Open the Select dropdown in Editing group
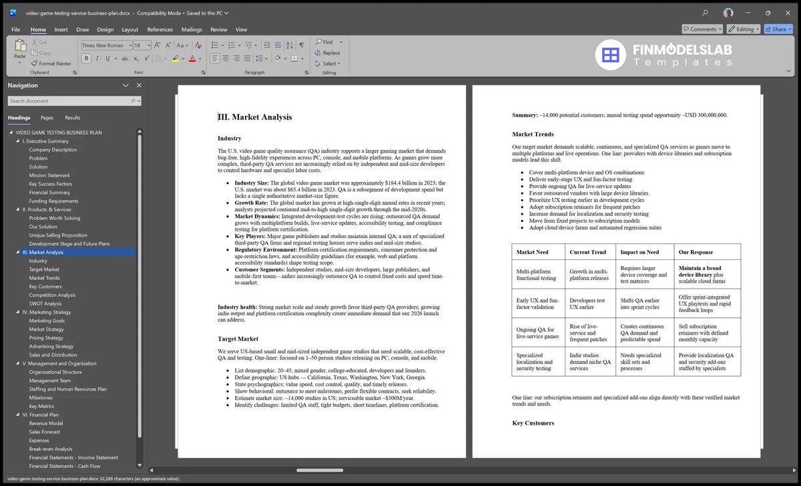 coord(328,63)
